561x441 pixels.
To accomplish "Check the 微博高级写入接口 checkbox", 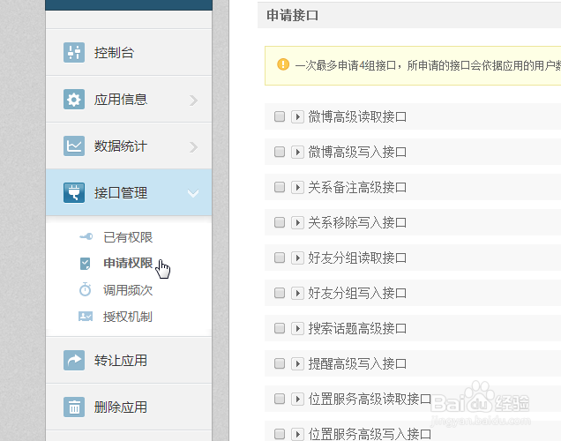I will pyautogui.click(x=280, y=152).
